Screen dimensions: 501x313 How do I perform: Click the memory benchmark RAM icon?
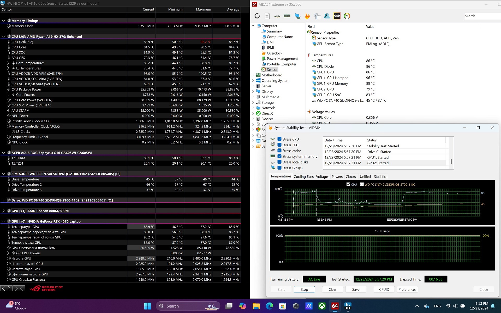coord(287,16)
